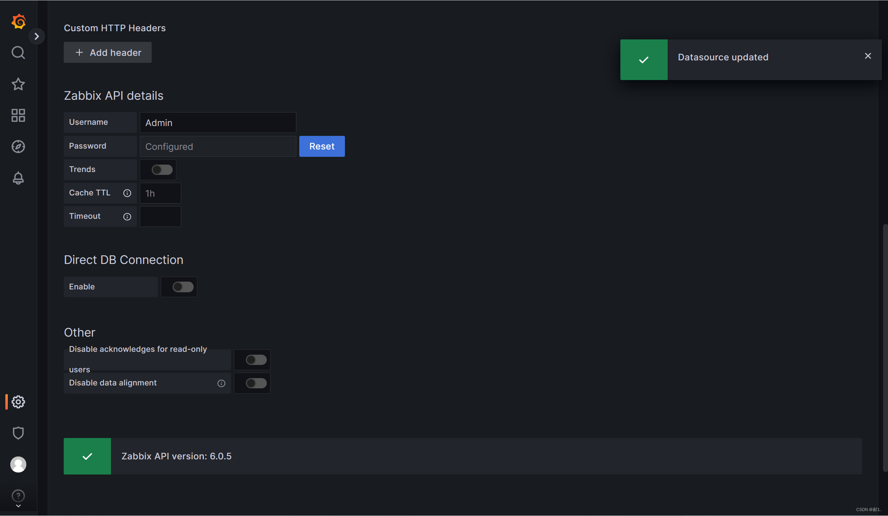Toggle the Trends switch
Image resolution: width=888 pixels, height=516 pixels.
(x=162, y=170)
